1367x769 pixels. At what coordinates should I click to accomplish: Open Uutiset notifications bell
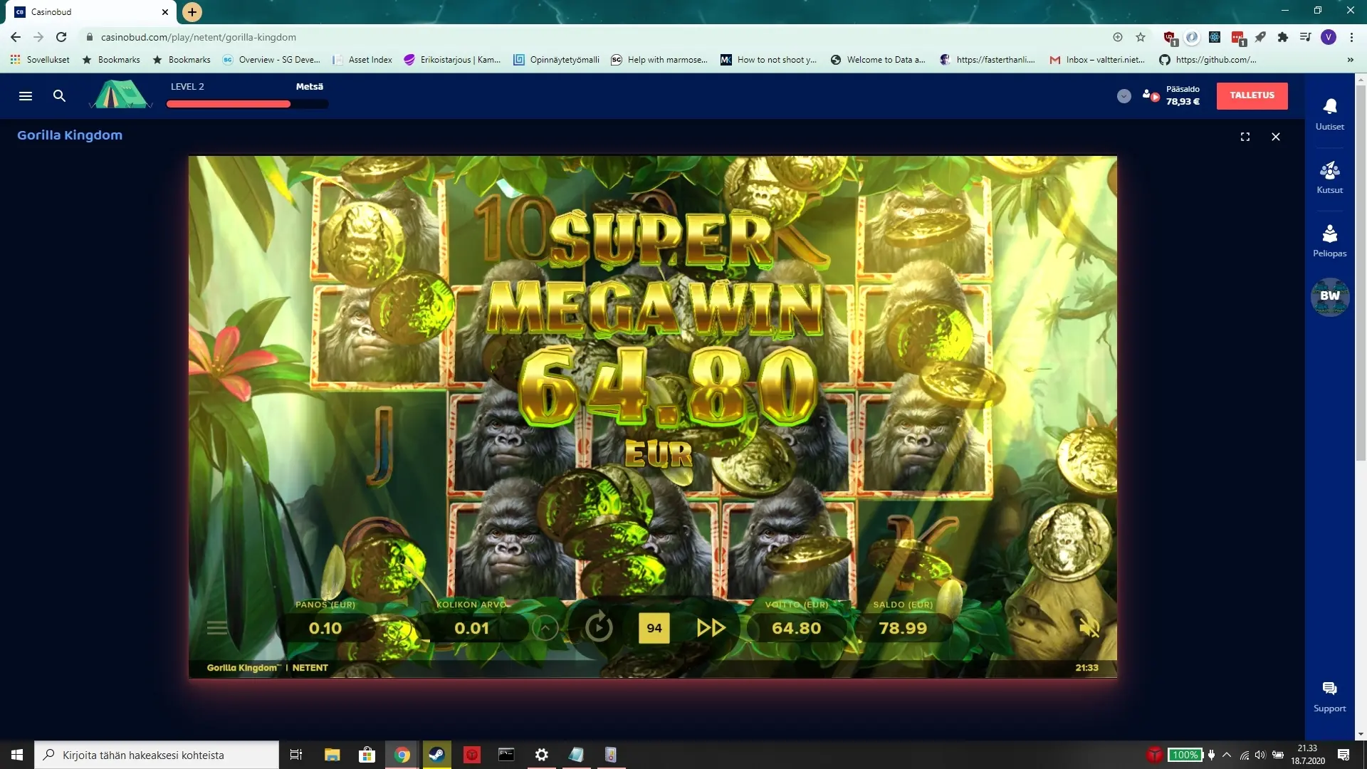1329,107
